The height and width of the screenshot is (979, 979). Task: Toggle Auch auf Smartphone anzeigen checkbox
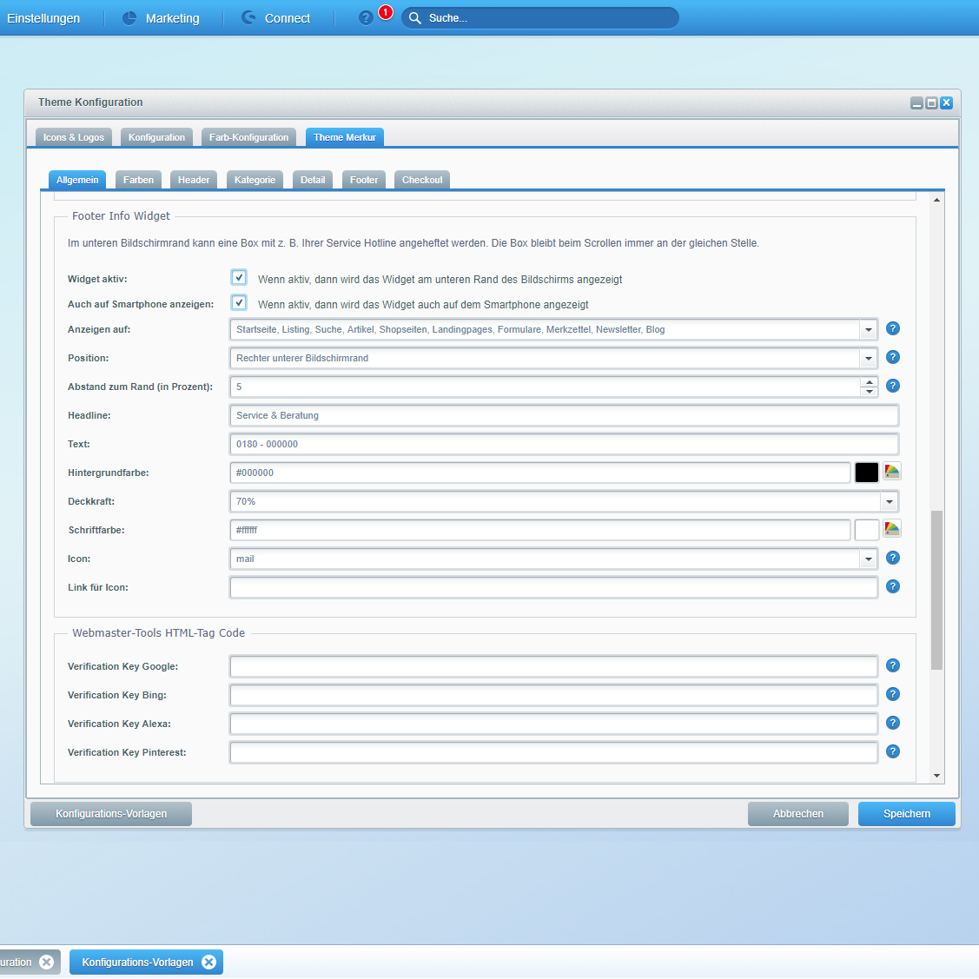click(x=239, y=303)
